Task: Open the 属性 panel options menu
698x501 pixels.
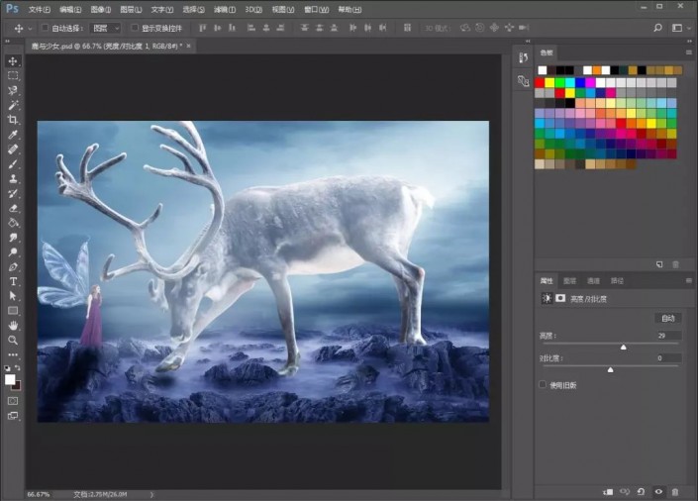Action: 689,280
